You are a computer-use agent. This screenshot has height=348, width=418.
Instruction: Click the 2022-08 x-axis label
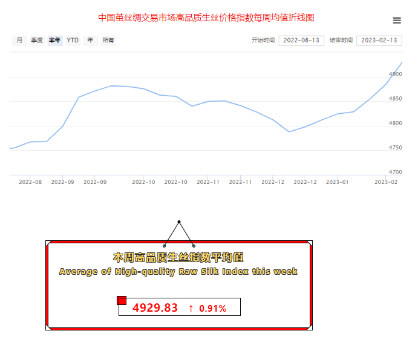(x=30, y=182)
